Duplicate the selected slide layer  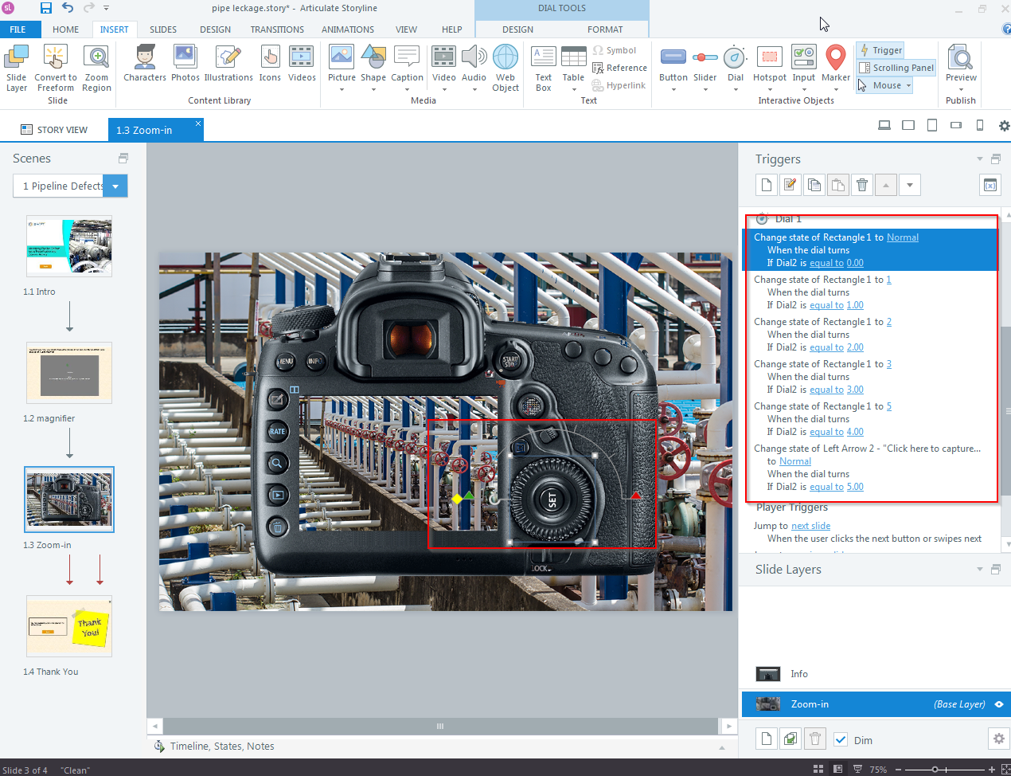[790, 739]
